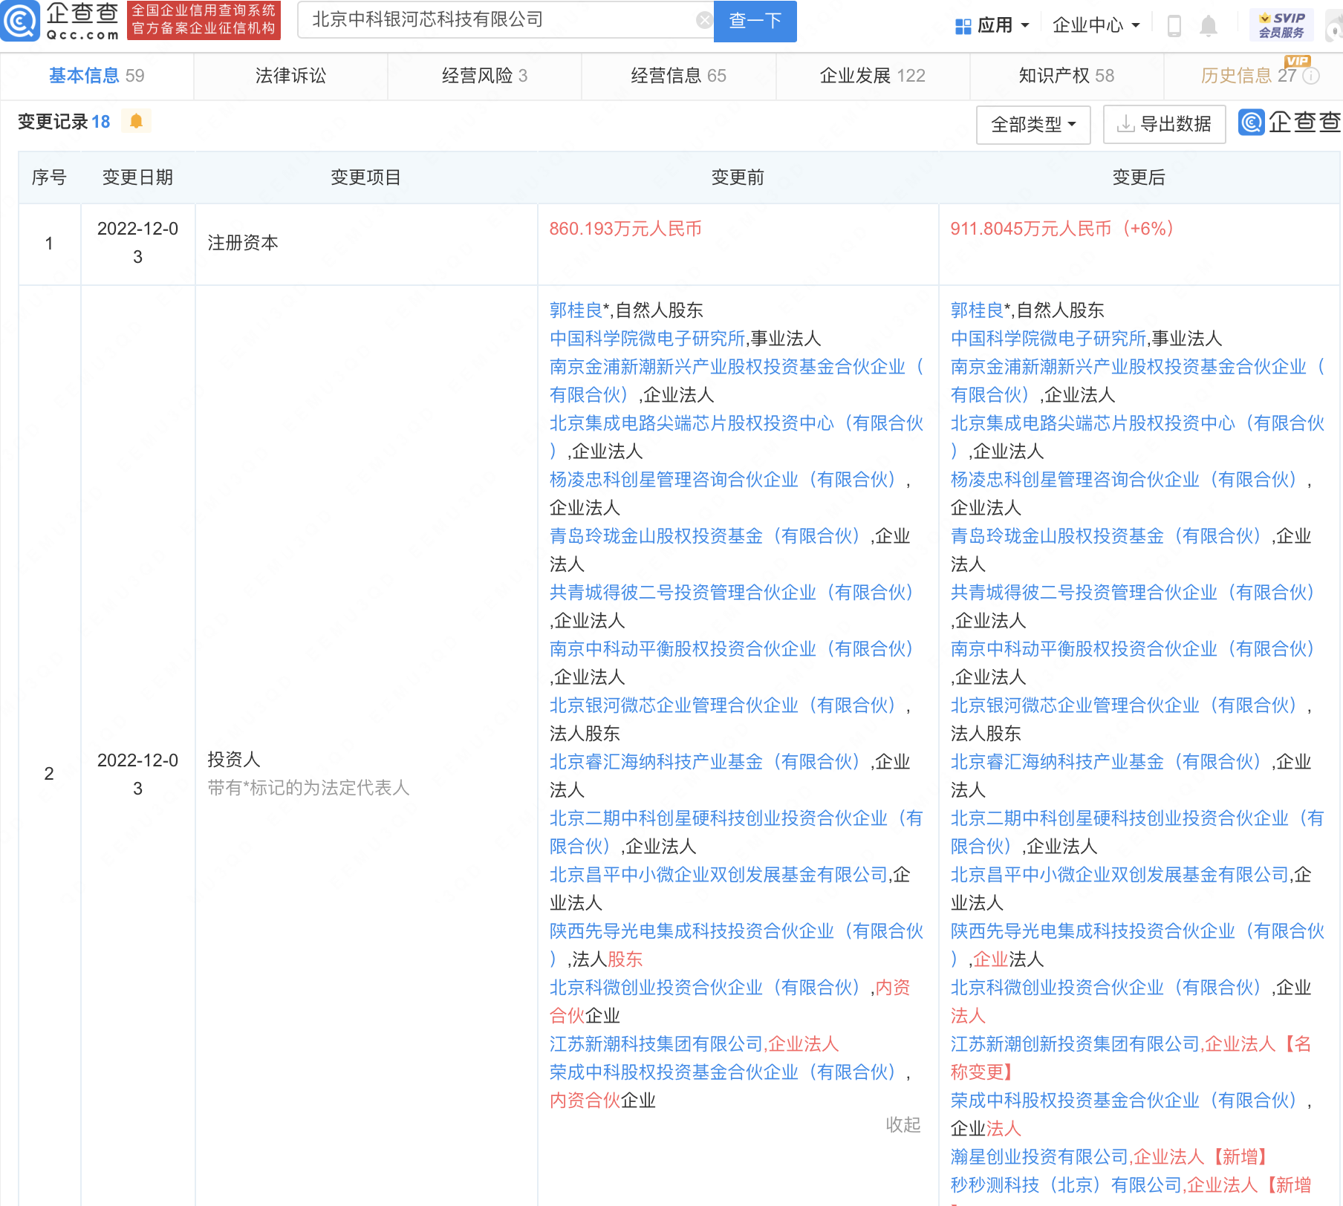The width and height of the screenshot is (1343, 1206).
Task: Click the 860.193万元人民币 value
Action: pyautogui.click(x=625, y=229)
